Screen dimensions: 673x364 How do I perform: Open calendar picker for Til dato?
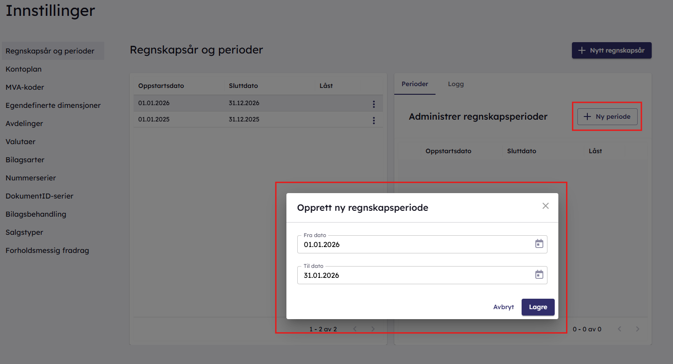[x=539, y=275]
